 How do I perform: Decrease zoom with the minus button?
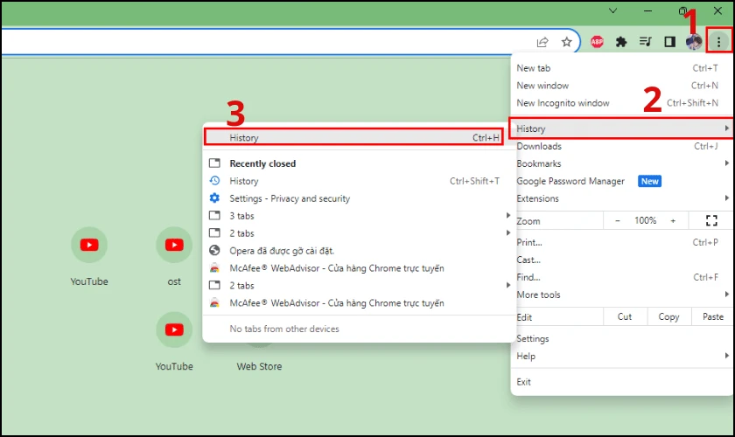(x=618, y=220)
